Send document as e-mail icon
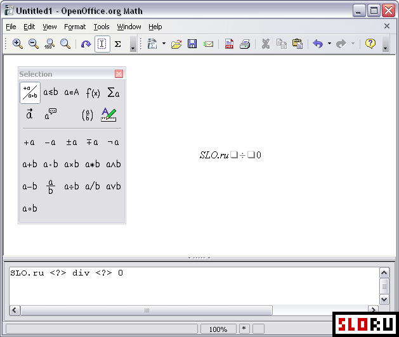Screen dimensions: 399x337 tap(208, 44)
